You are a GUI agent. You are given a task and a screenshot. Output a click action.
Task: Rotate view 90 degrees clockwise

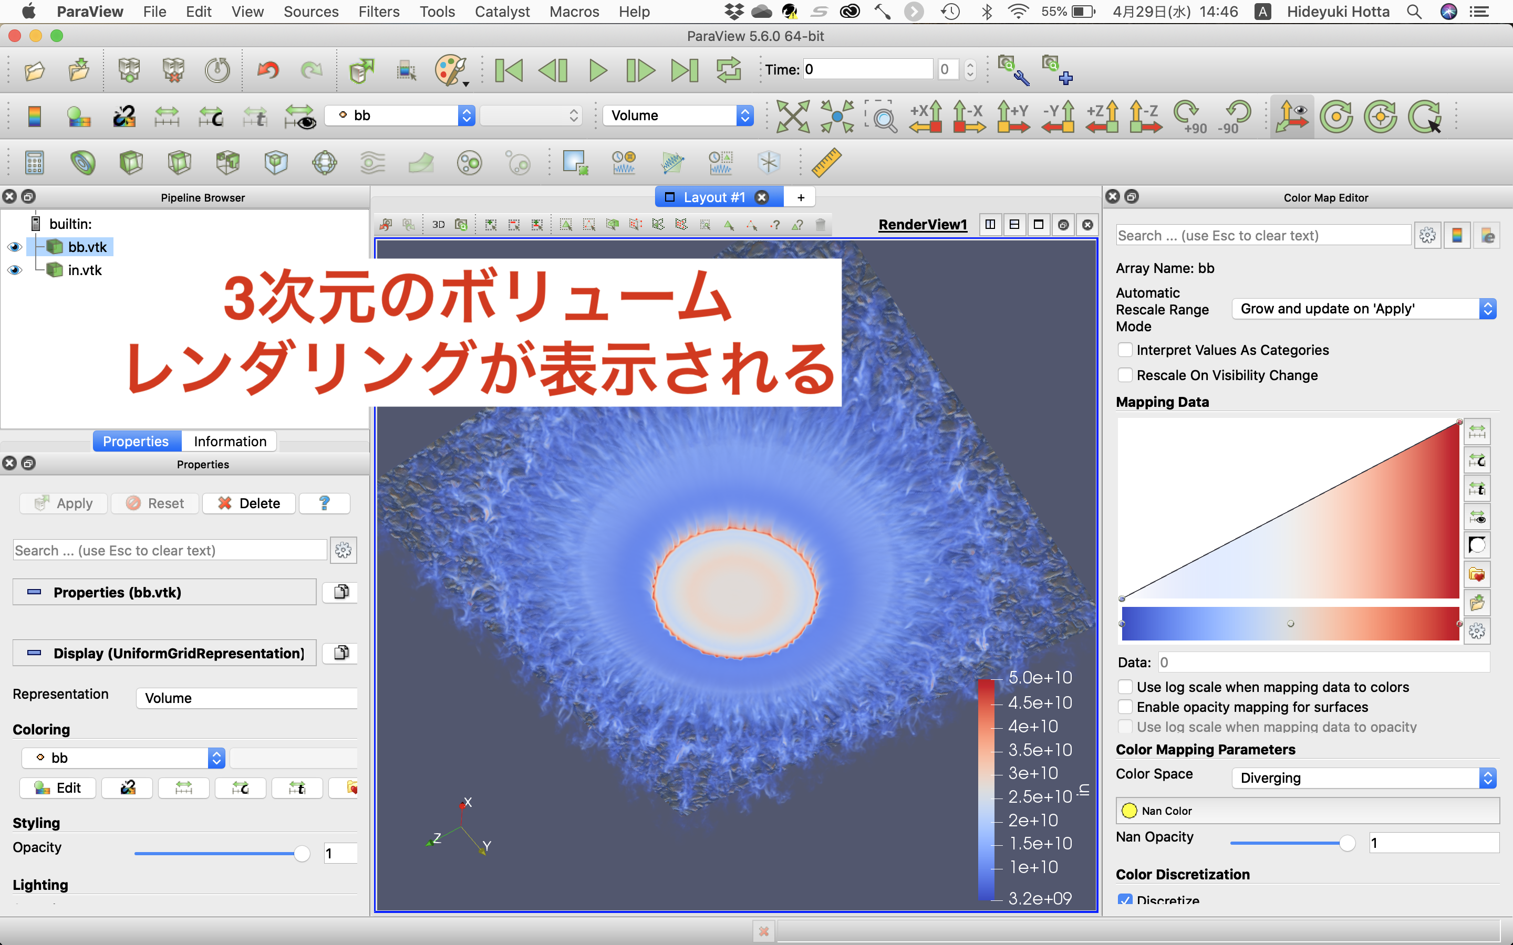[1189, 116]
